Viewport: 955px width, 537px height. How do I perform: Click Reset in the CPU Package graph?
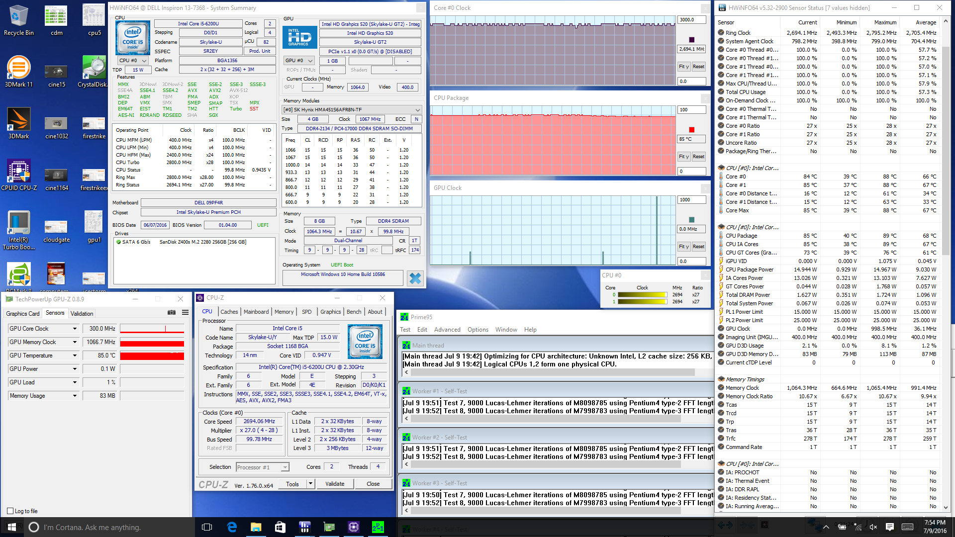(x=698, y=157)
